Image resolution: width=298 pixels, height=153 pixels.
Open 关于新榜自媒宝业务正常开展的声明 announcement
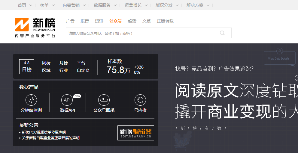coord(50,138)
